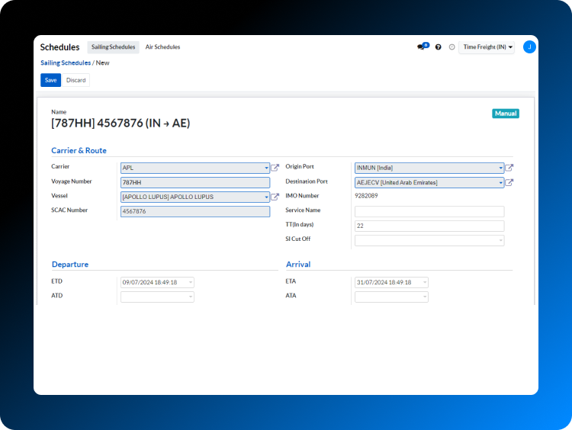Click the Service Name input field
Screen dimensions: 572x430
click(429, 211)
